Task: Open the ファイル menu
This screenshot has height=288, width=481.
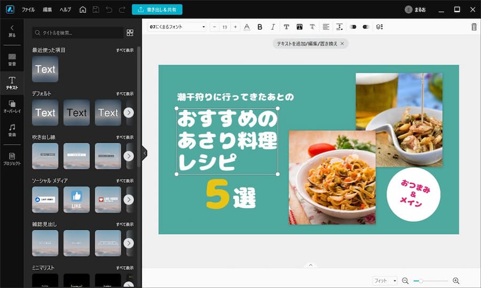Action: pyautogui.click(x=28, y=10)
